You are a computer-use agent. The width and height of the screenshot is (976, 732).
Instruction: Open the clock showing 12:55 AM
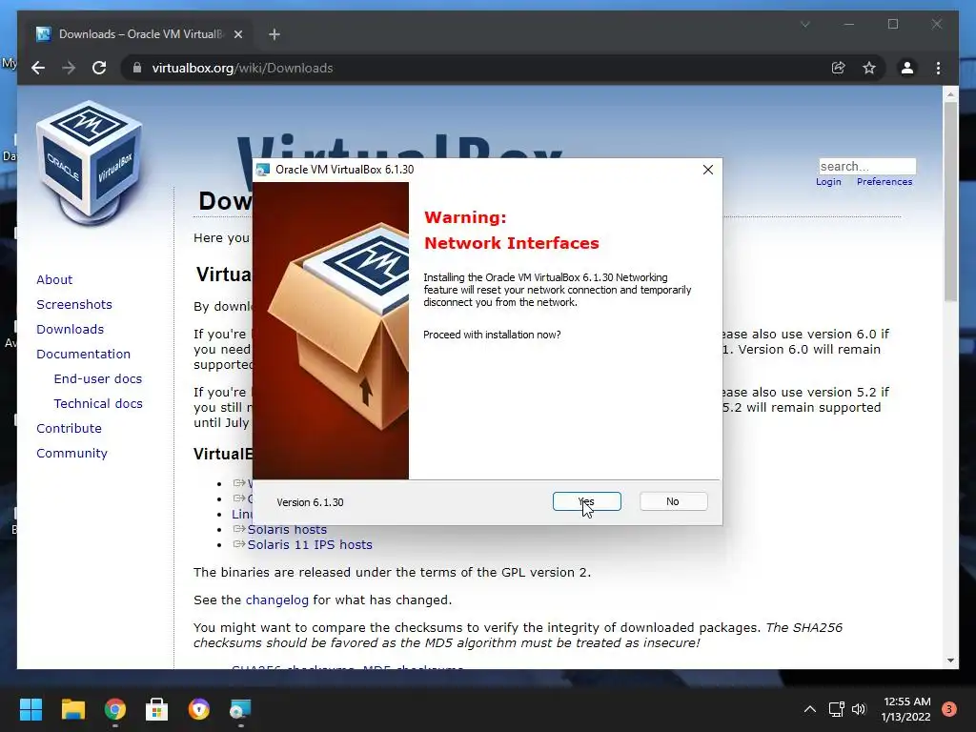[906, 709]
